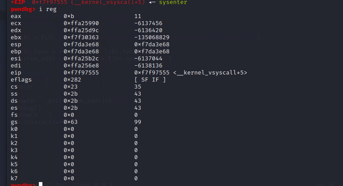Select the edi hex value 0xffa256e8
The width and height of the screenshot is (343, 186).
click(x=81, y=66)
